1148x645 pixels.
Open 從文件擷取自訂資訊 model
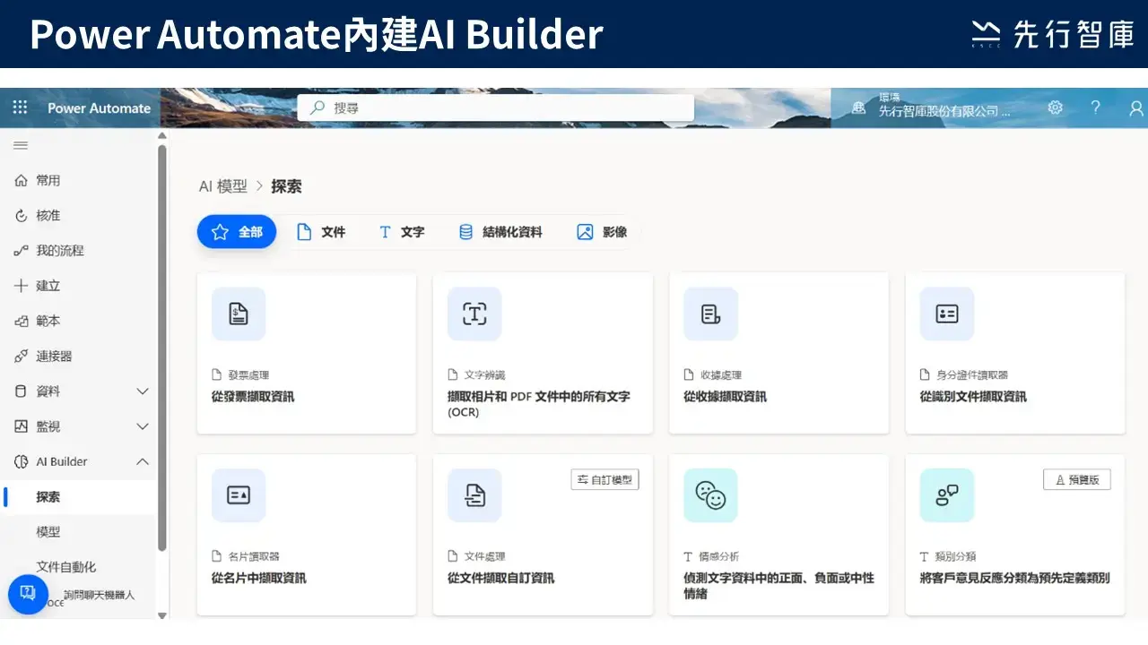(x=500, y=579)
